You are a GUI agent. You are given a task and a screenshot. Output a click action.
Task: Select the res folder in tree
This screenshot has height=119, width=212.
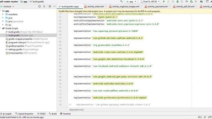click(10, 25)
